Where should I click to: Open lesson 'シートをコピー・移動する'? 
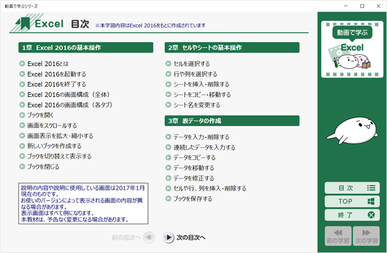pos(198,95)
